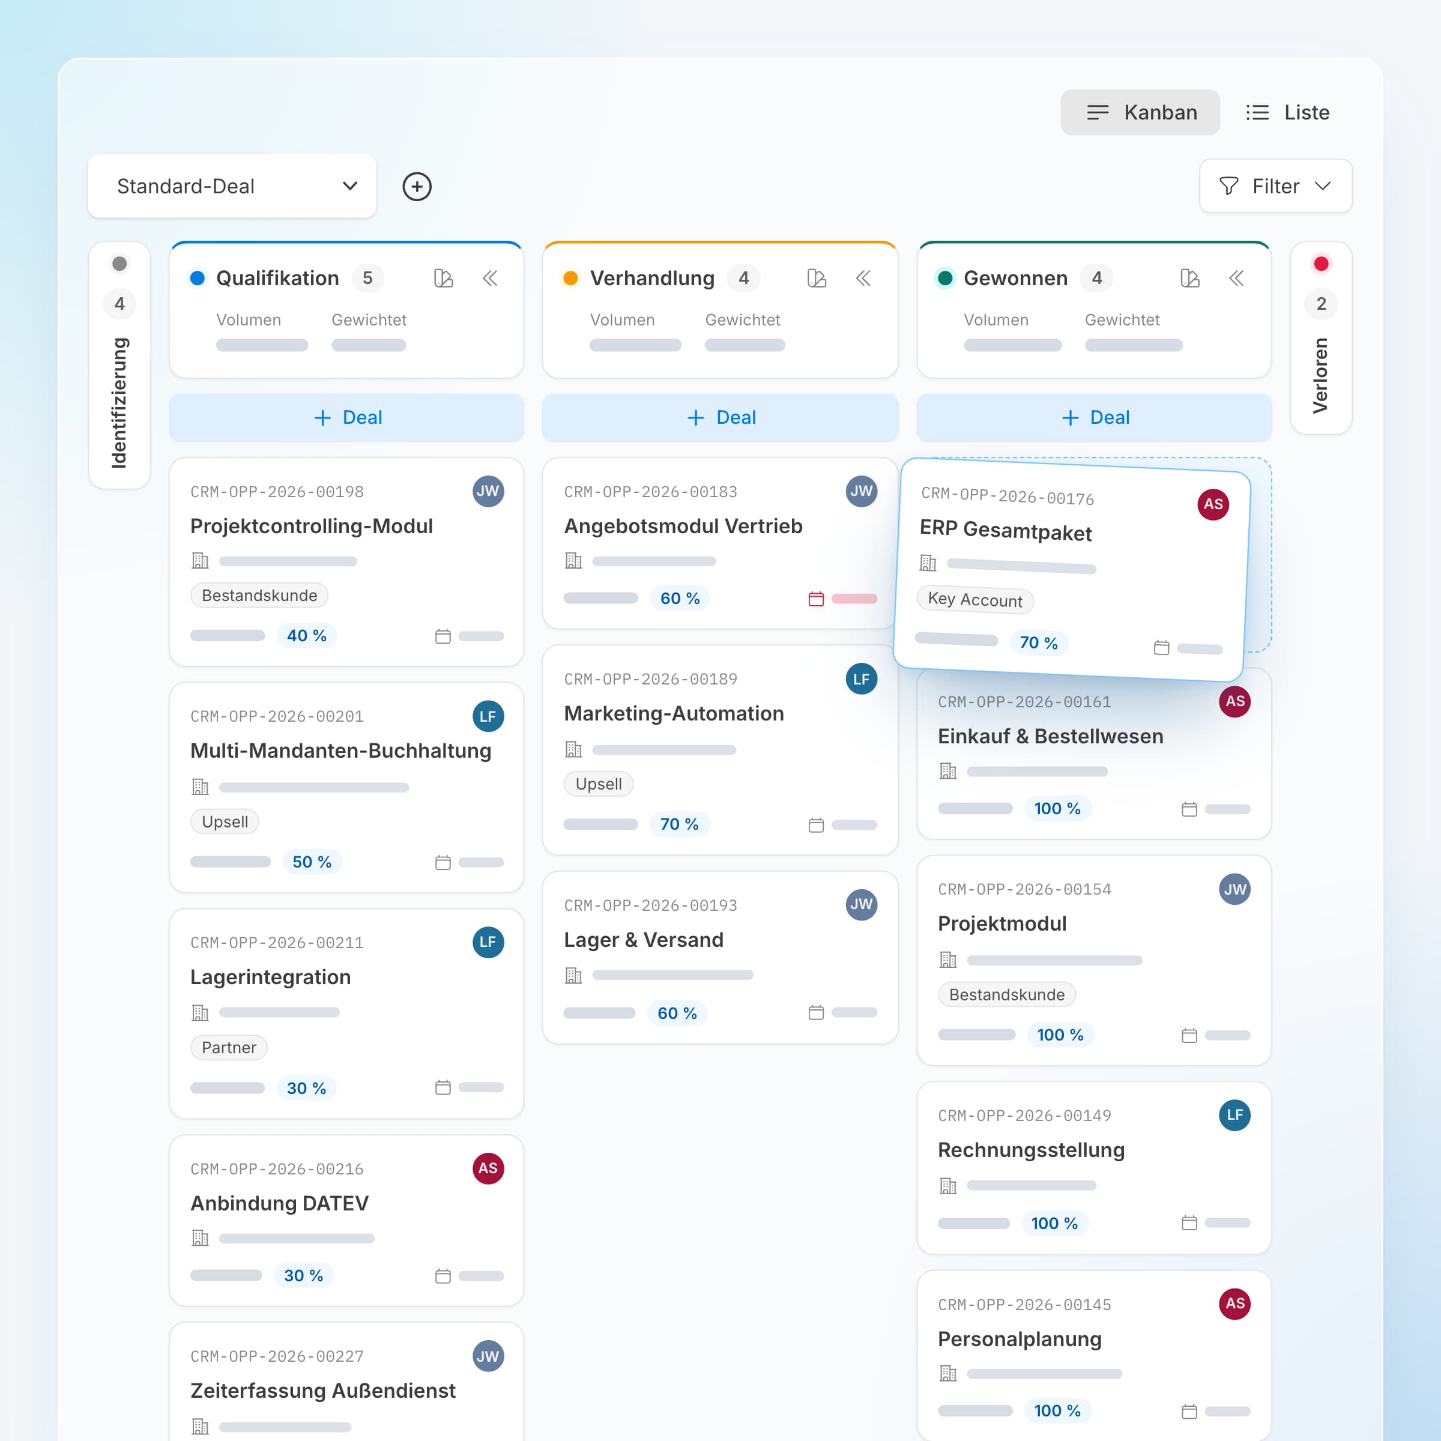The image size is (1441, 1441).
Task: Click the 50 % probability badge
Action: (312, 862)
